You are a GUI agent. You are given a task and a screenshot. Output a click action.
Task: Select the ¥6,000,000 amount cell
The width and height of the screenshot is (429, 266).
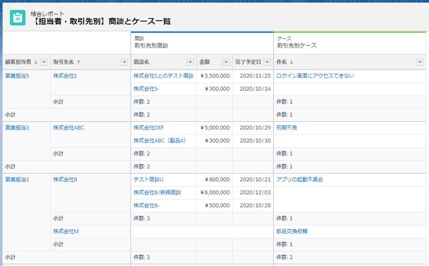(x=214, y=193)
